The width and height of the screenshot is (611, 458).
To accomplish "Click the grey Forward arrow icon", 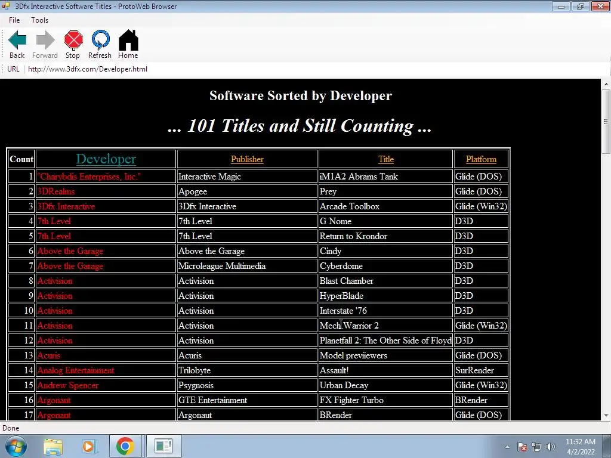I will (45, 40).
